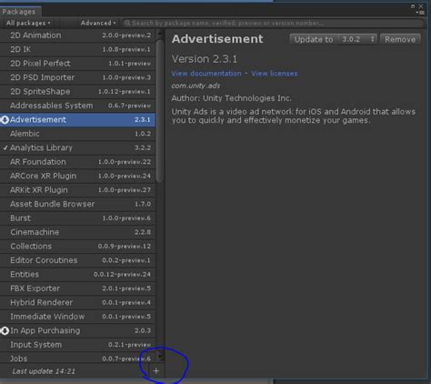Select the Collections package
The image size is (431, 384).
click(x=77, y=247)
